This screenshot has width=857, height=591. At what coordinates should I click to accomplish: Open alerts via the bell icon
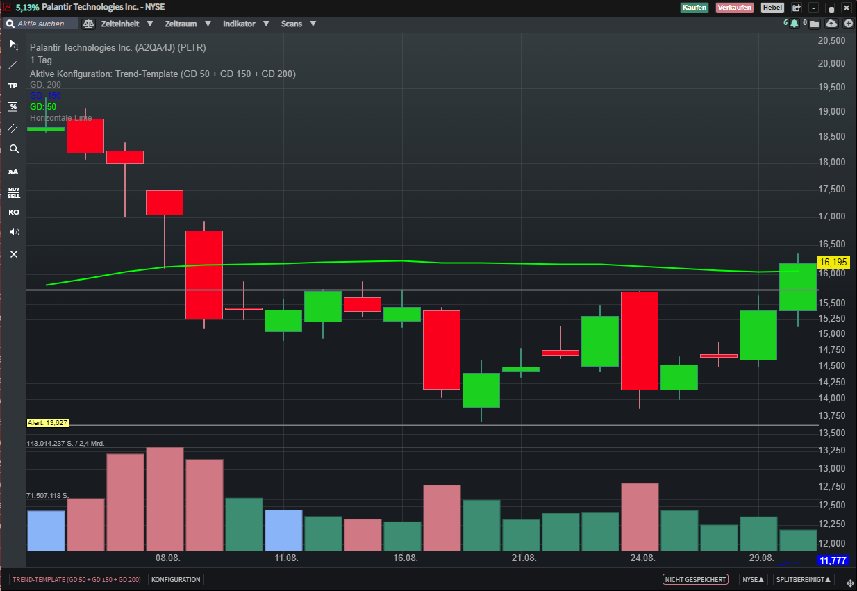coord(794,24)
